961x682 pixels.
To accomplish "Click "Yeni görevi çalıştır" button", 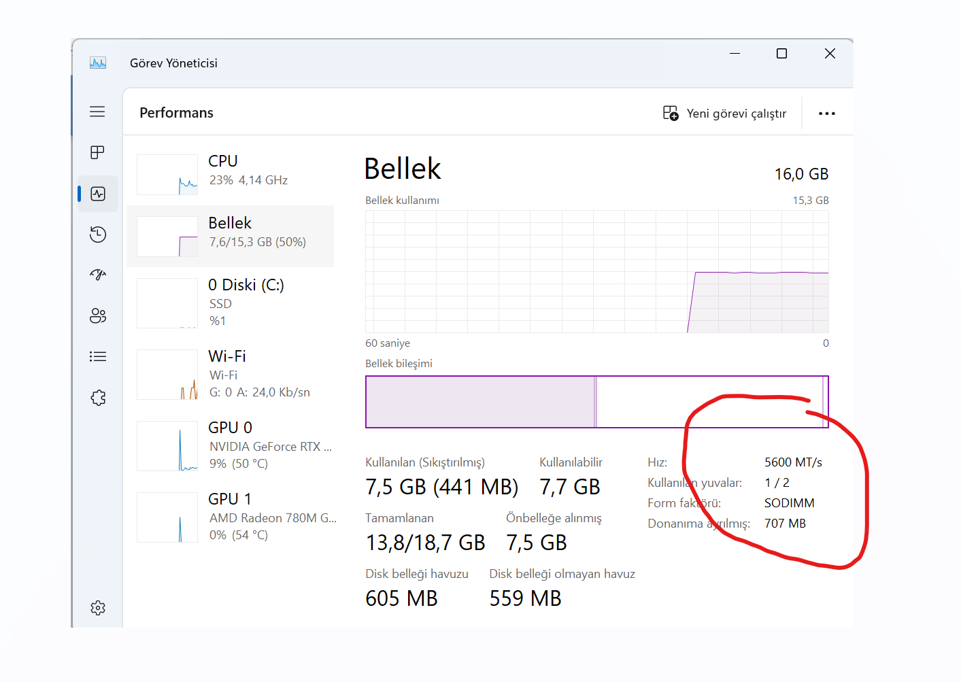I will coord(725,114).
